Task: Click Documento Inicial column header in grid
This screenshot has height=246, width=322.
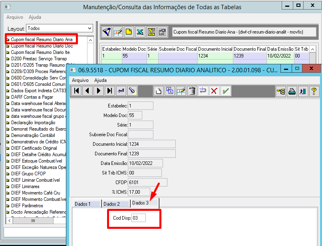Action: click(215, 49)
